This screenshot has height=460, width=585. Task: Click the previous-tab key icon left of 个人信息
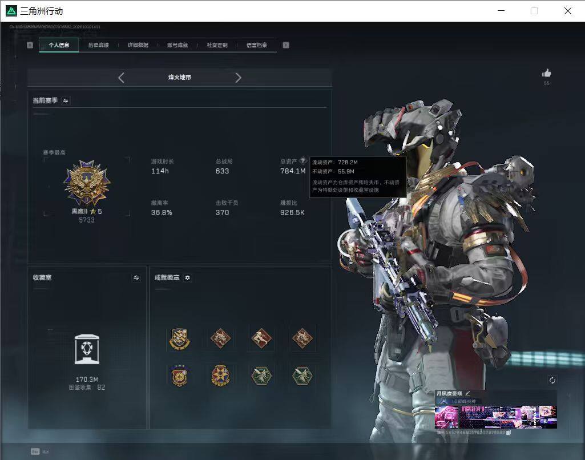coord(30,45)
